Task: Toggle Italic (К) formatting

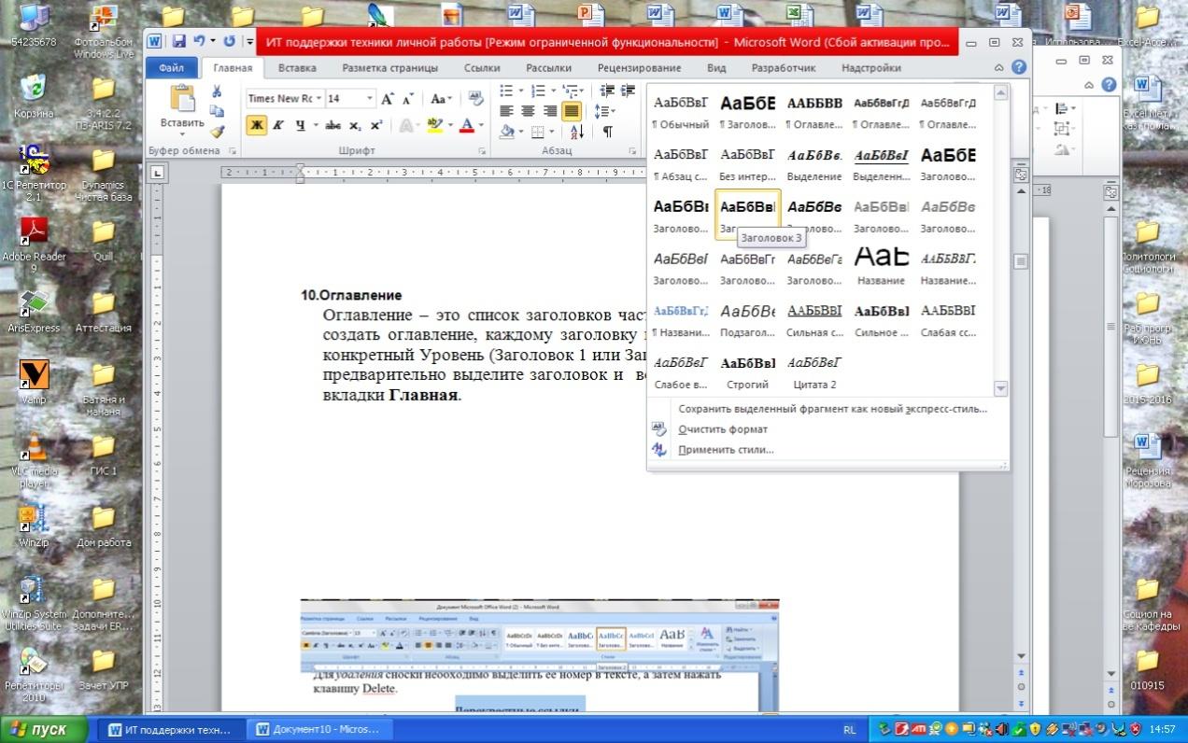Action: 278,125
